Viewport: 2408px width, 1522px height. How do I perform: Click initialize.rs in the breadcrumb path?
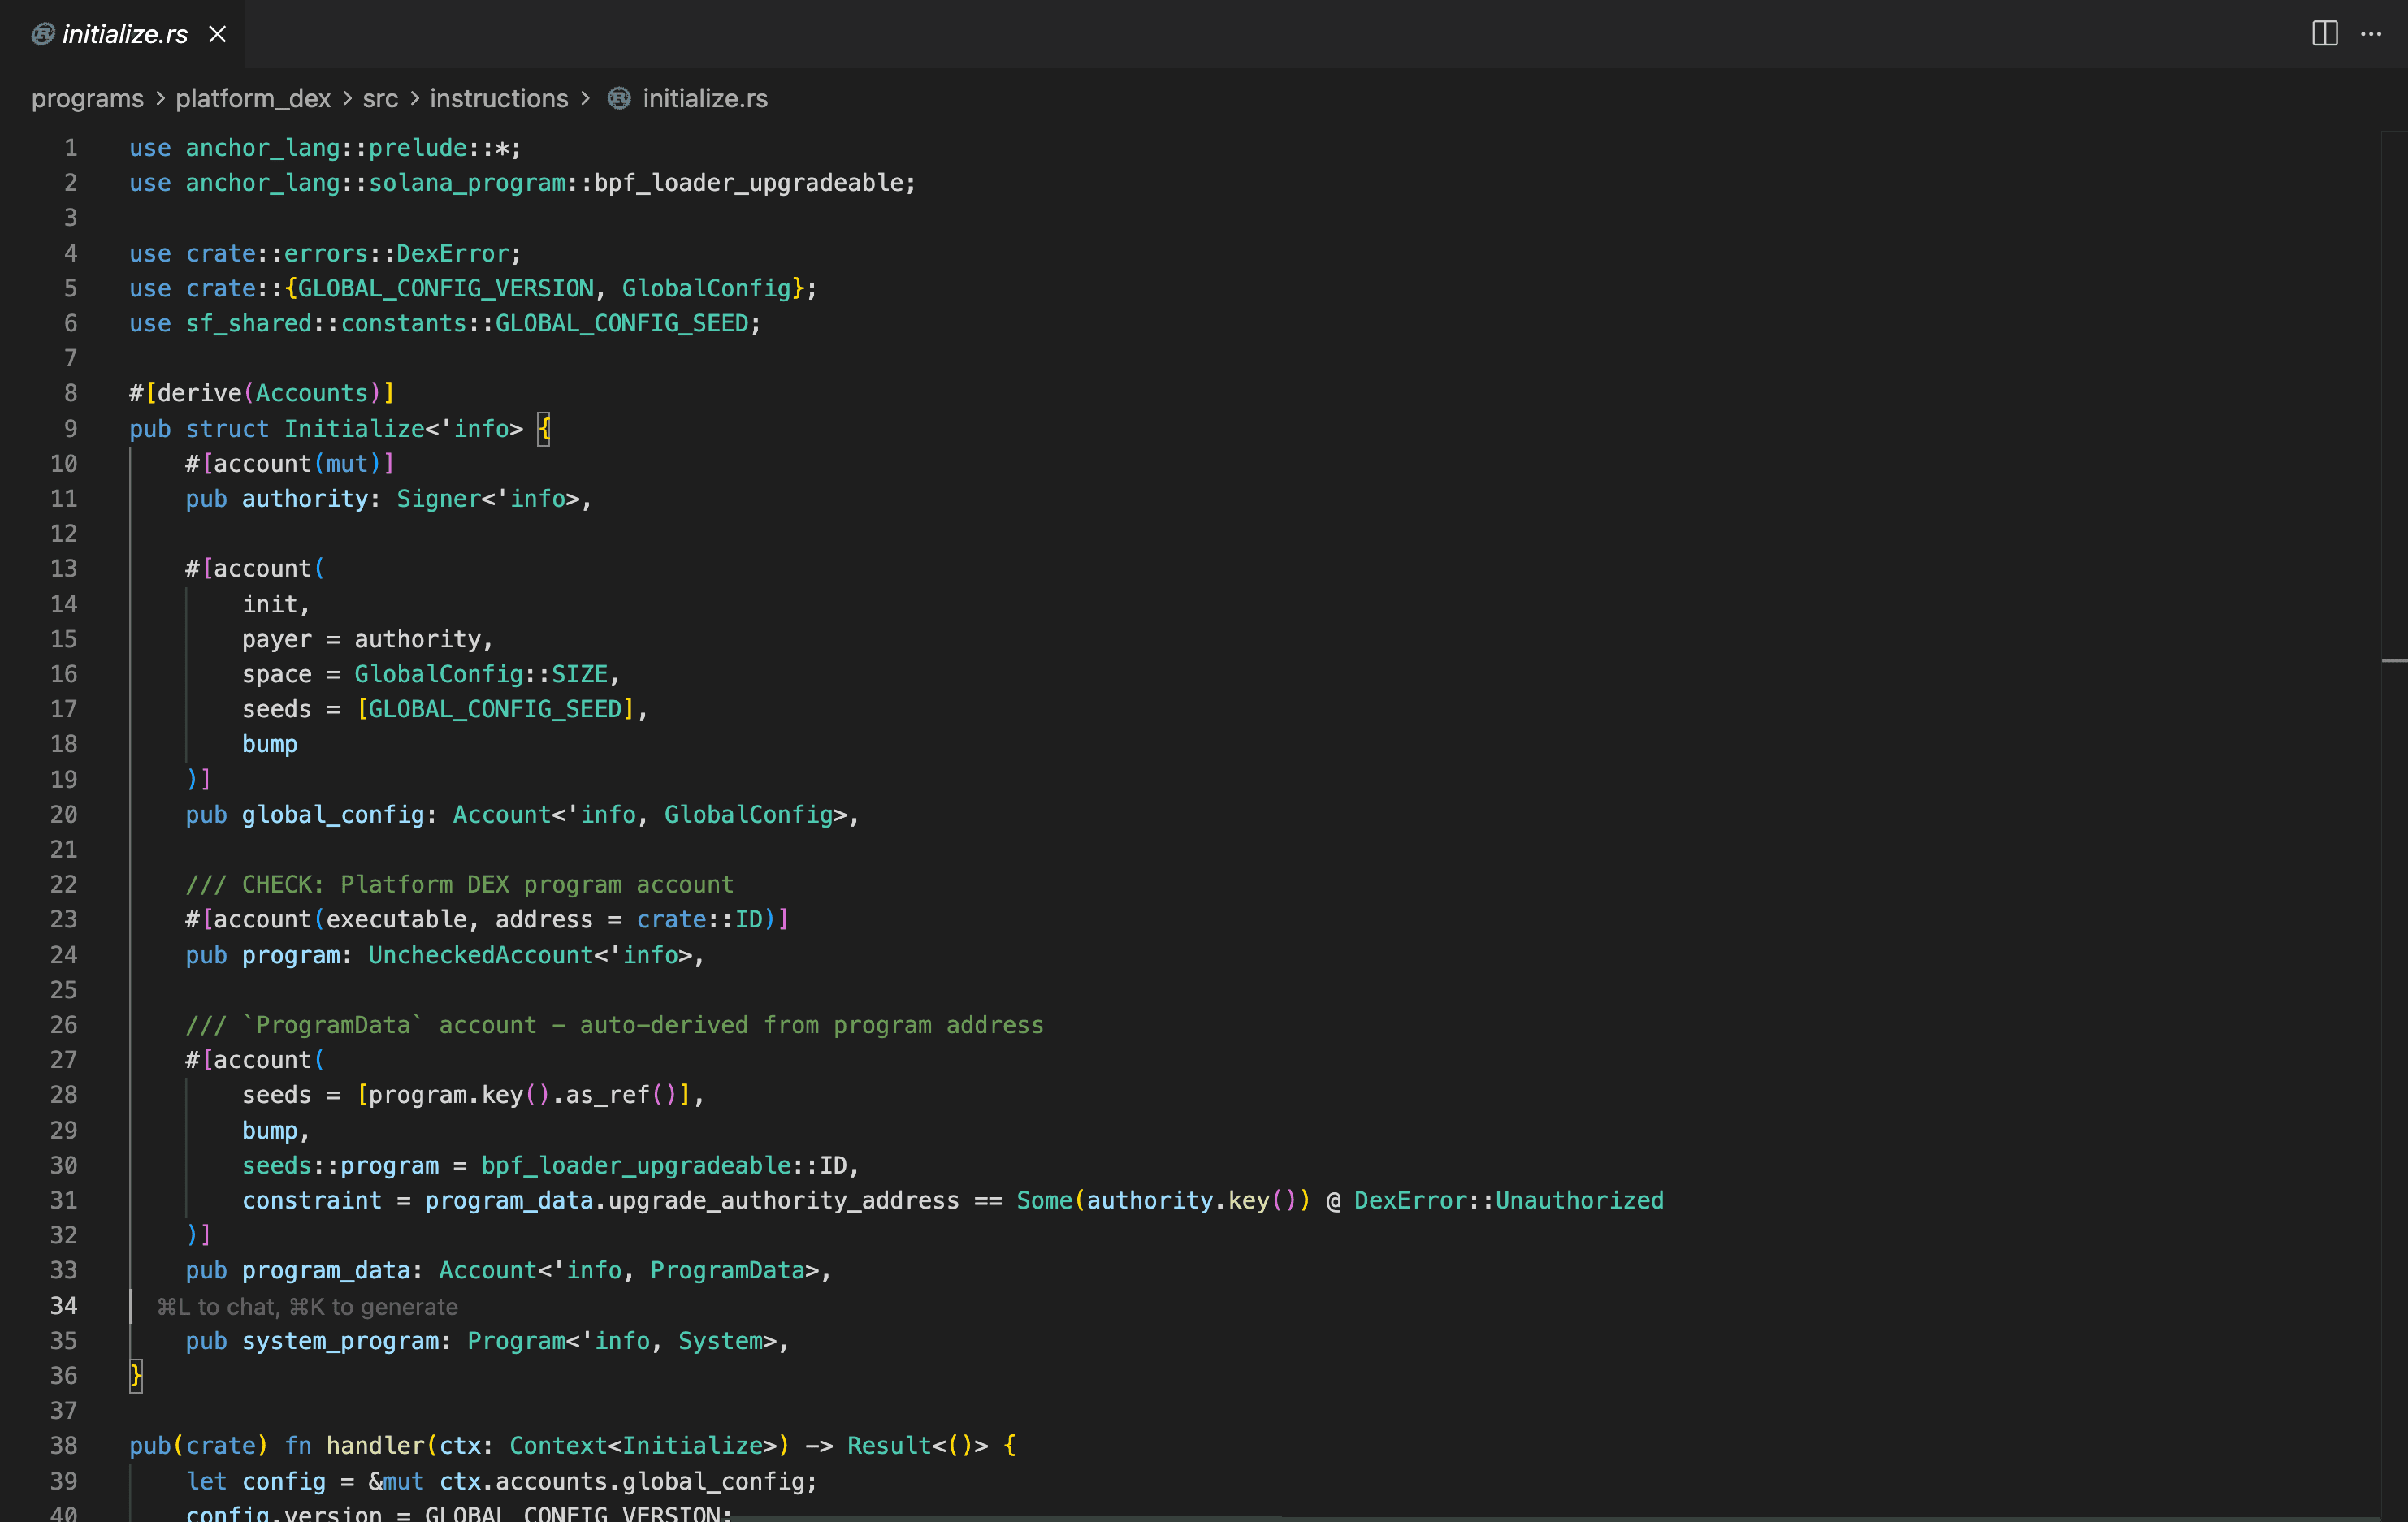(704, 98)
